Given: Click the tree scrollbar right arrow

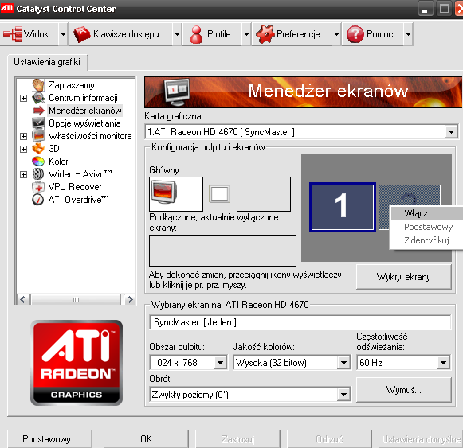Looking at the screenshot, I should coord(130,300).
